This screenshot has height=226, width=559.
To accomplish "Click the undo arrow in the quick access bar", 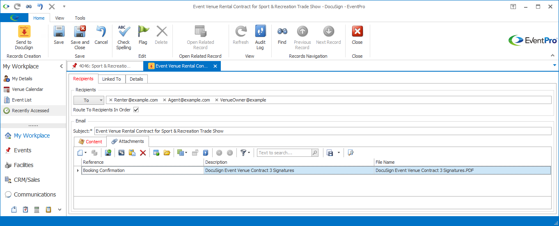I will pos(40,7).
